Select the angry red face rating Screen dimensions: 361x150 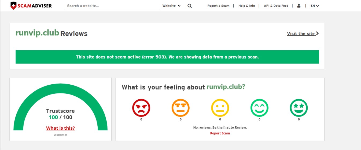coord(141,108)
